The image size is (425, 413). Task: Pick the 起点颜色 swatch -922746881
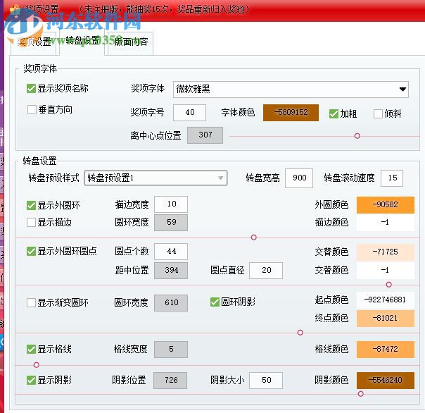(x=385, y=300)
